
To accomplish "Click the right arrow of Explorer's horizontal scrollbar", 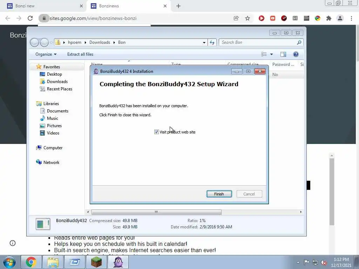I will (x=301, y=212).
